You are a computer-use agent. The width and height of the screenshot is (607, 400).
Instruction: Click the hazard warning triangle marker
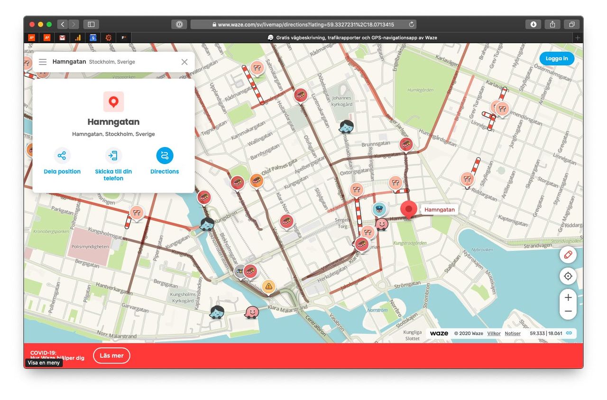pyautogui.click(x=268, y=286)
